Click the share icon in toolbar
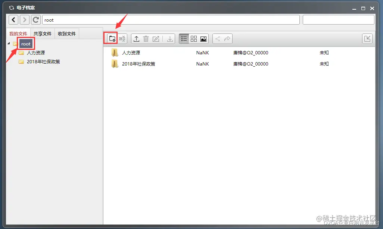Image resolution: width=383 pixels, height=229 pixels. click(x=218, y=39)
